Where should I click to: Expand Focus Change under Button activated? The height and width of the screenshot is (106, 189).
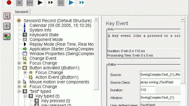point(25,72)
